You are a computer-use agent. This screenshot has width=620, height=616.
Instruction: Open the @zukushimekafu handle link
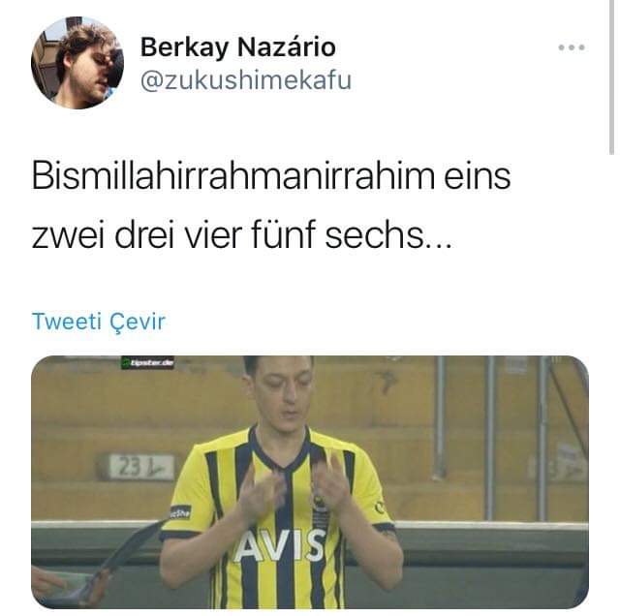(x=245, y=80)
